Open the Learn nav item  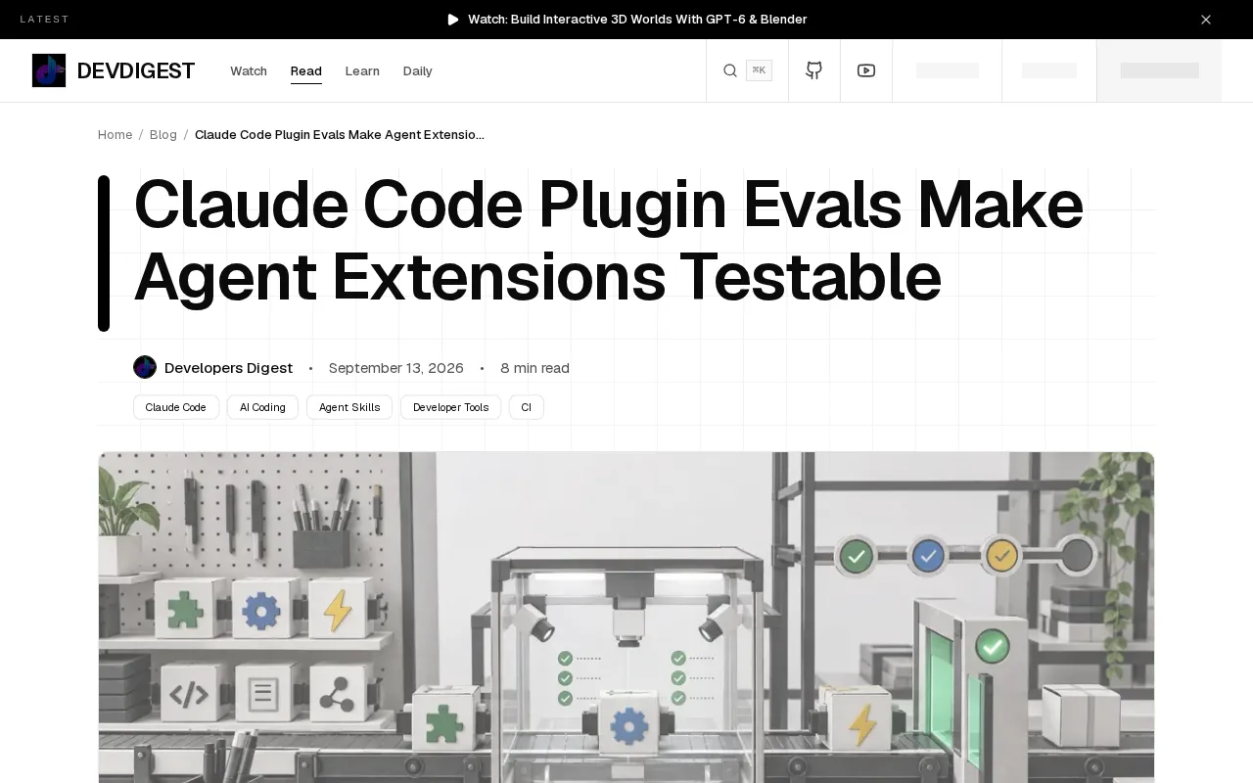[362, 71]
